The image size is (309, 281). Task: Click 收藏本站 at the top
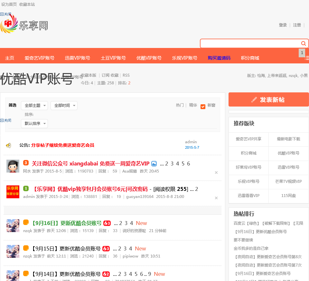(27, 4)
